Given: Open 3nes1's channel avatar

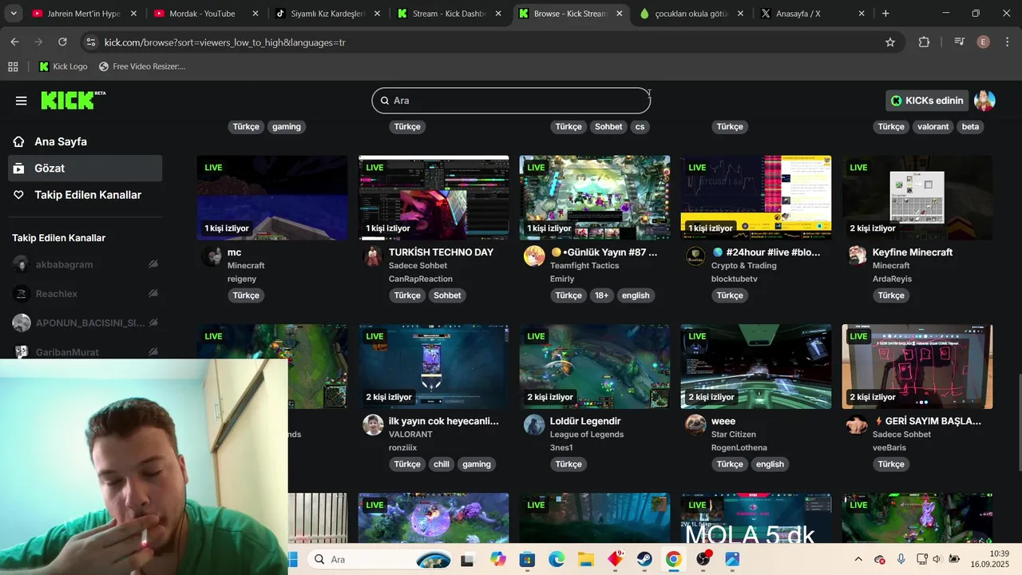Looking at the screenshot, I should (x=534, y=424).
